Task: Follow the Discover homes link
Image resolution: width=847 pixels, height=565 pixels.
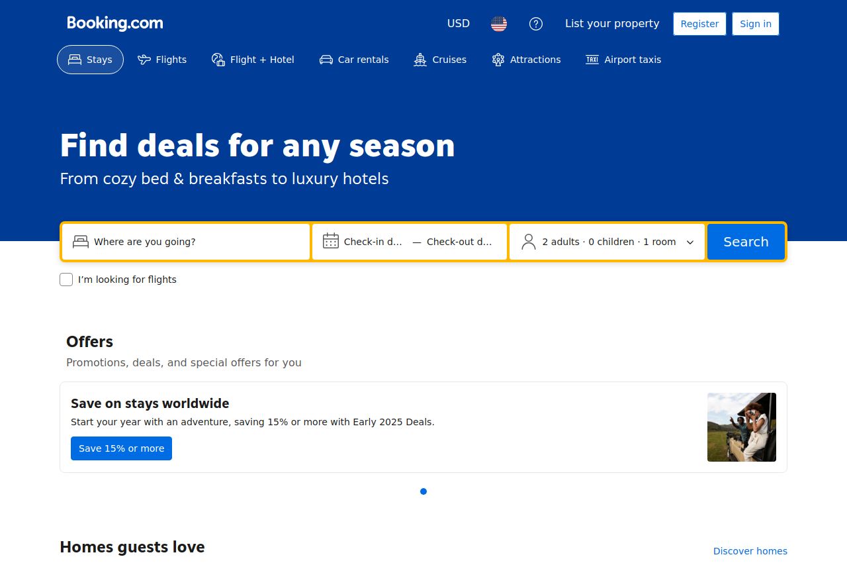Action: click(x=750, y=551)
